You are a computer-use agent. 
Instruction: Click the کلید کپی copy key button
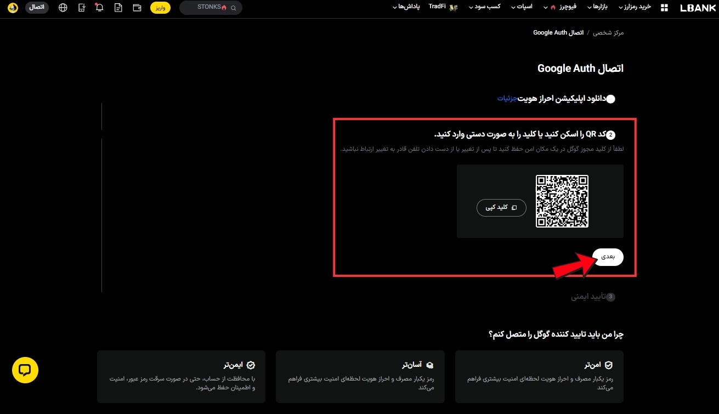(501, 208)
